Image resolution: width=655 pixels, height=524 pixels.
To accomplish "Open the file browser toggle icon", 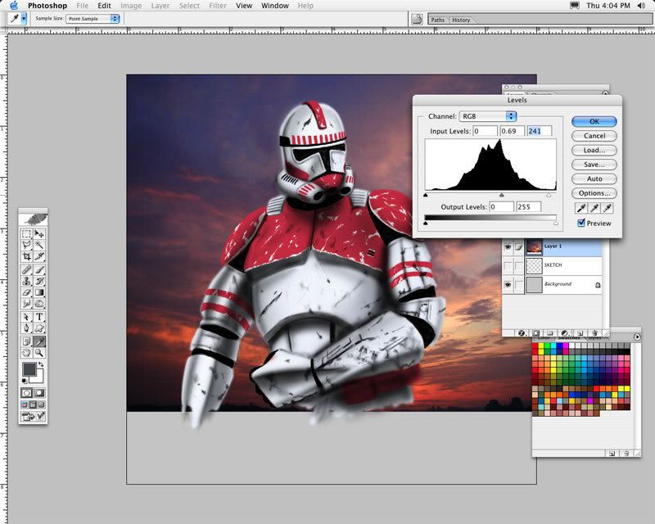I will coord(417,19).
